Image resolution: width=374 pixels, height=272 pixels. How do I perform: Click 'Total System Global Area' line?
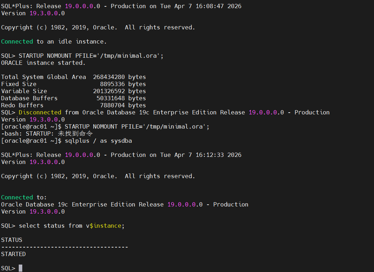point(74,77)
